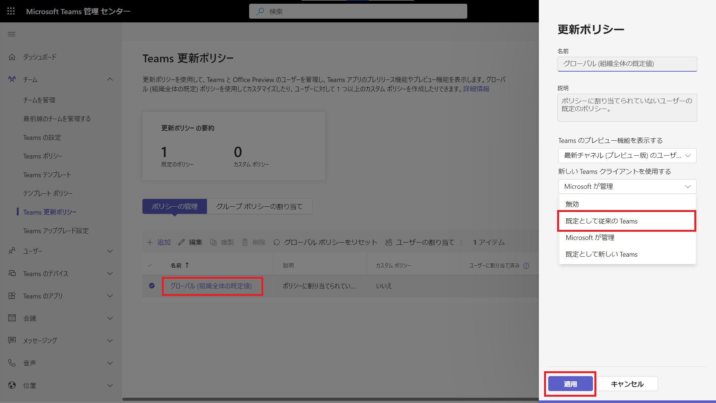This screenshot has height=403, width=716.
Task: Open Teams ポリシー sidebar item
Action: pos(43,156)
